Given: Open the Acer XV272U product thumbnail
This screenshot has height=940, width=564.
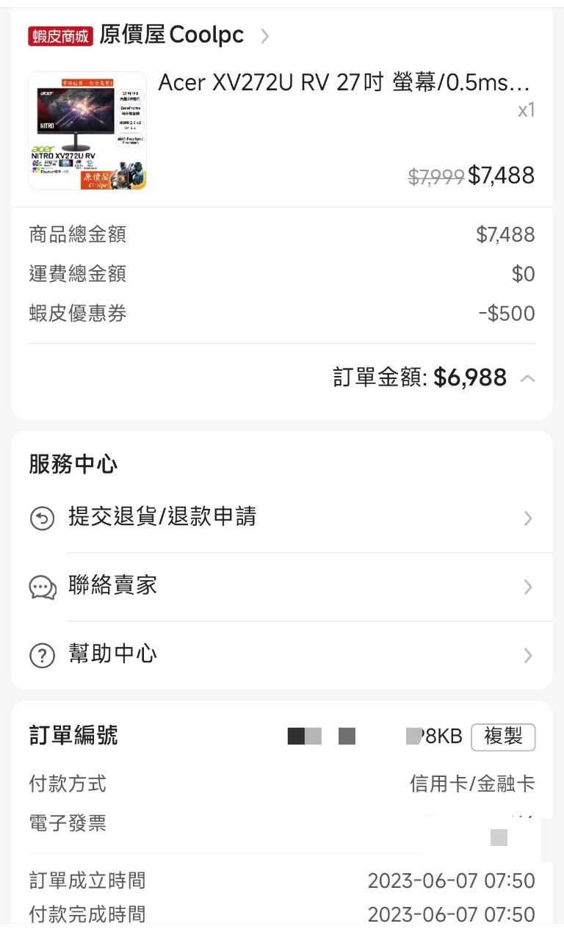Looking at the screenshot, I should point(87,131).
